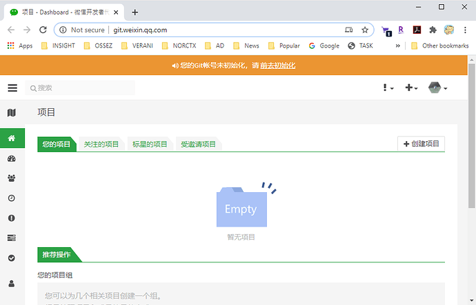
Task: Click the 您的项目组 heading
Action: [55, 275]
